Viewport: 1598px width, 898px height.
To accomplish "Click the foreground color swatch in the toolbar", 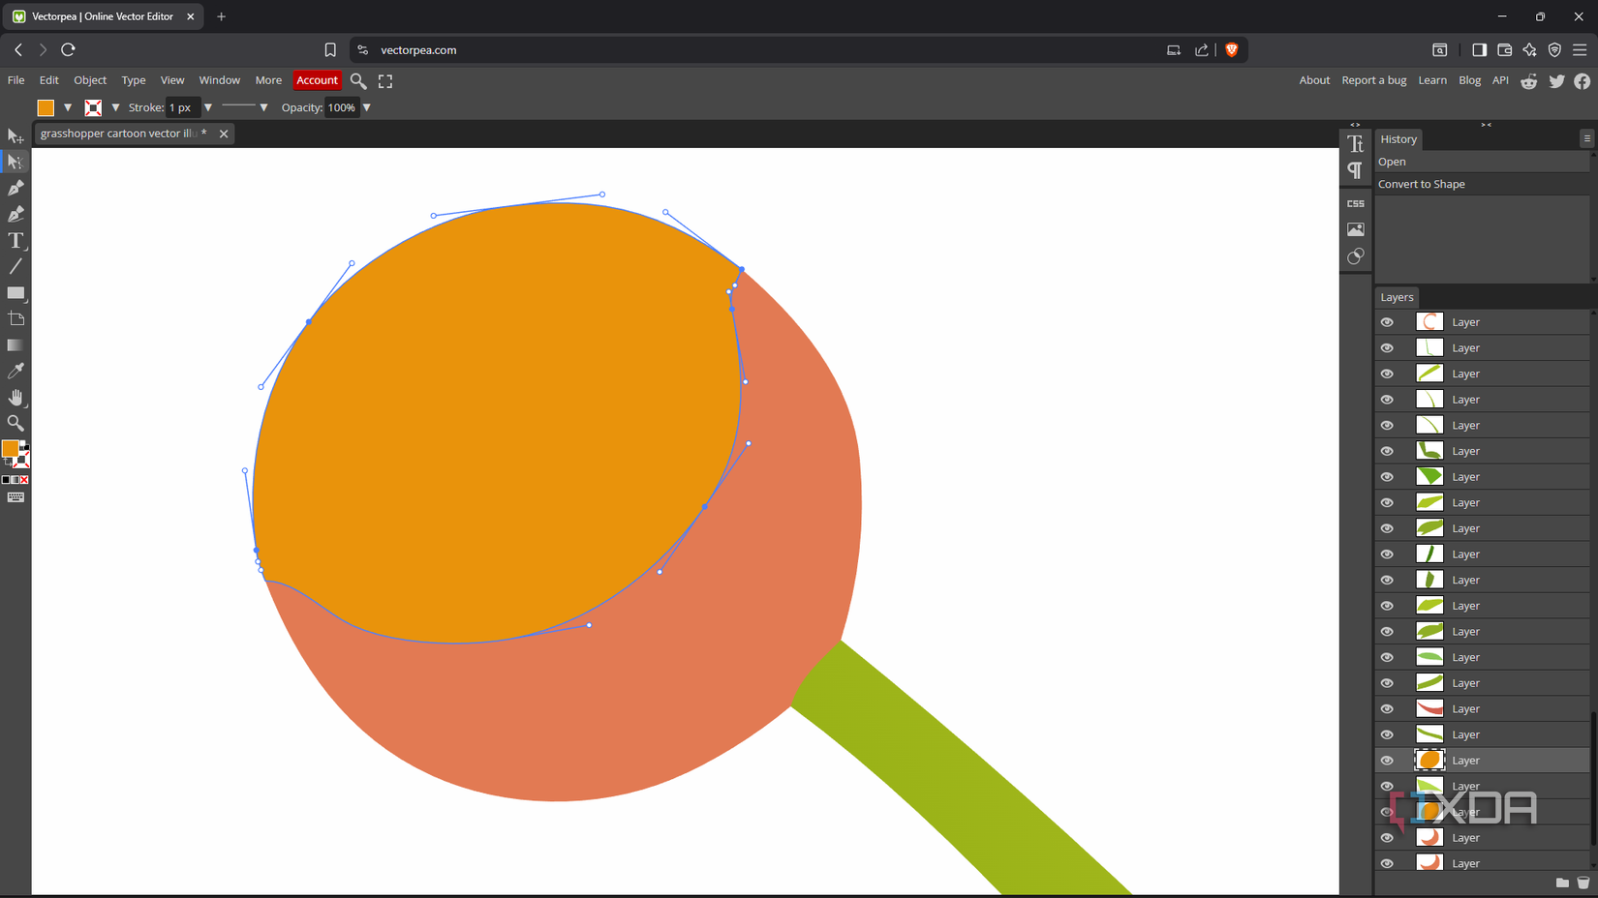I will click(x=11, y=448).
